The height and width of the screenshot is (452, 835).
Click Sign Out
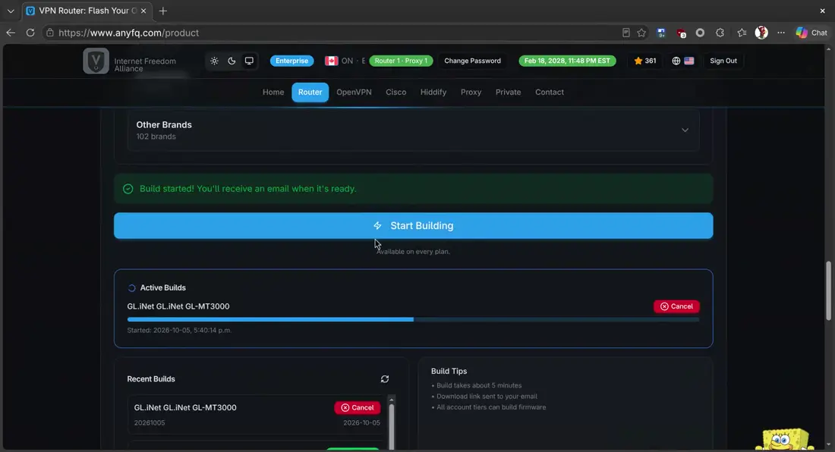click(x=723, y=61)
